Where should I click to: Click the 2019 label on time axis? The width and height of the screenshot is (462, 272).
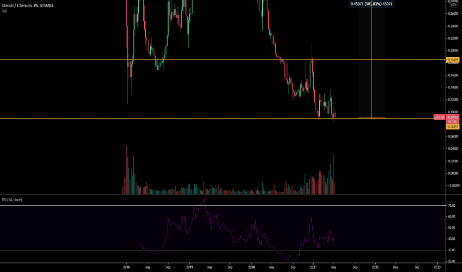coord(189,267)
